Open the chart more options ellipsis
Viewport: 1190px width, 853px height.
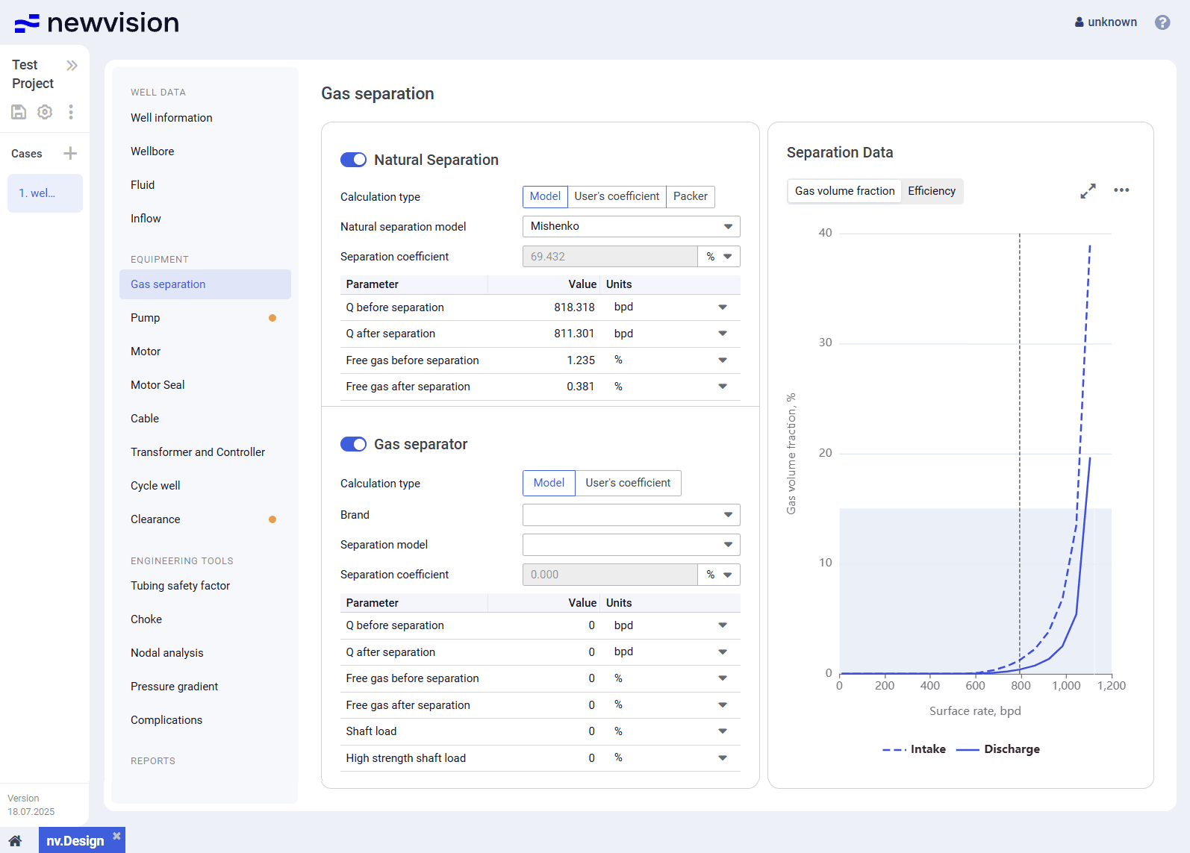tap(1121, 190)
